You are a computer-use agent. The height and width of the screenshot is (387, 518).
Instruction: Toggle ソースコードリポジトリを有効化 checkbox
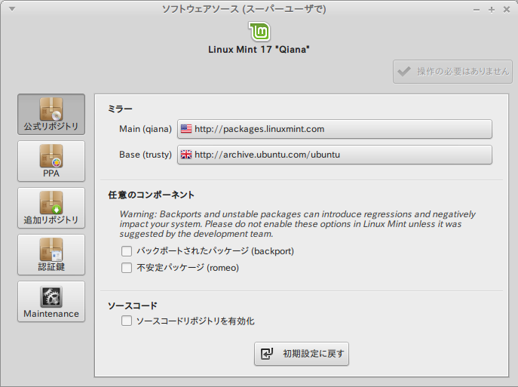click(x=127, y=321)
